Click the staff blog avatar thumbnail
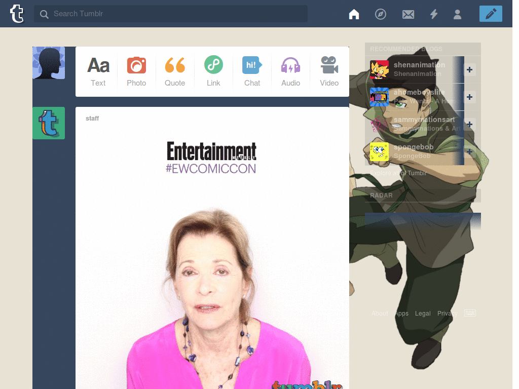The width and height of the screenshot is (519, 389). pyautogui.click(x=49, y=123)
